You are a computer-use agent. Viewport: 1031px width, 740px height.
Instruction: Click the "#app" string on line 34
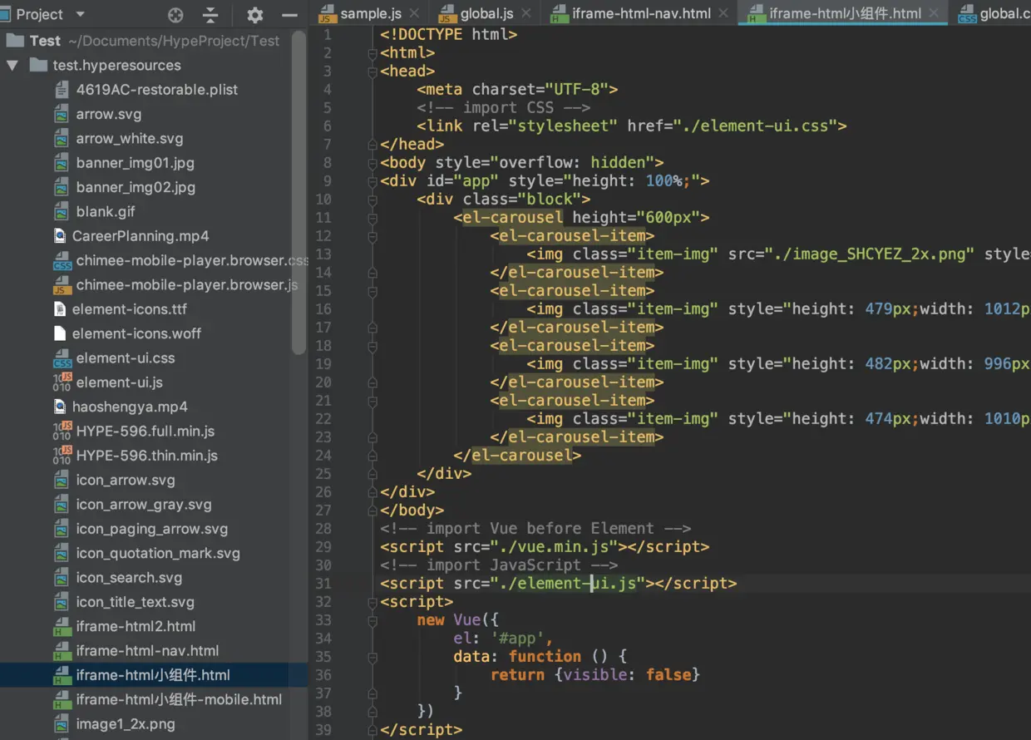(517, 639)
